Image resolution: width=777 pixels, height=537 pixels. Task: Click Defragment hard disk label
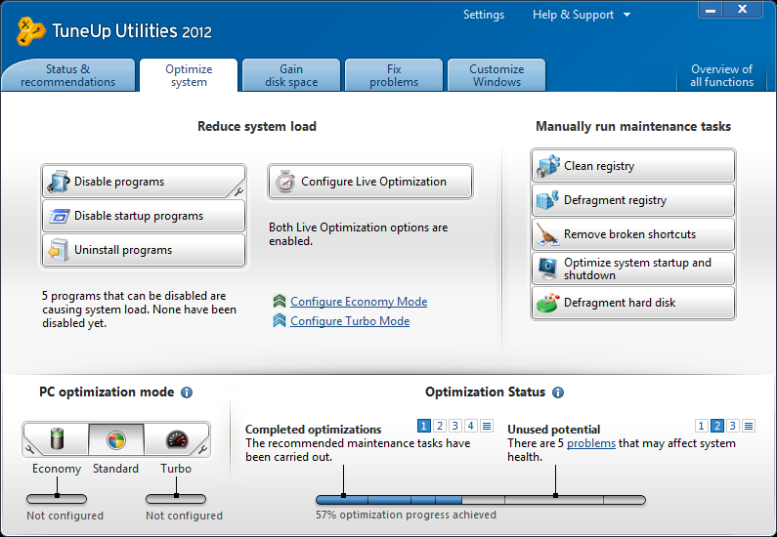(620, 303)
